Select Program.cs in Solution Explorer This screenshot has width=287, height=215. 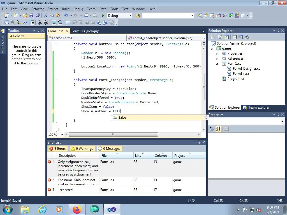[236, 79]
